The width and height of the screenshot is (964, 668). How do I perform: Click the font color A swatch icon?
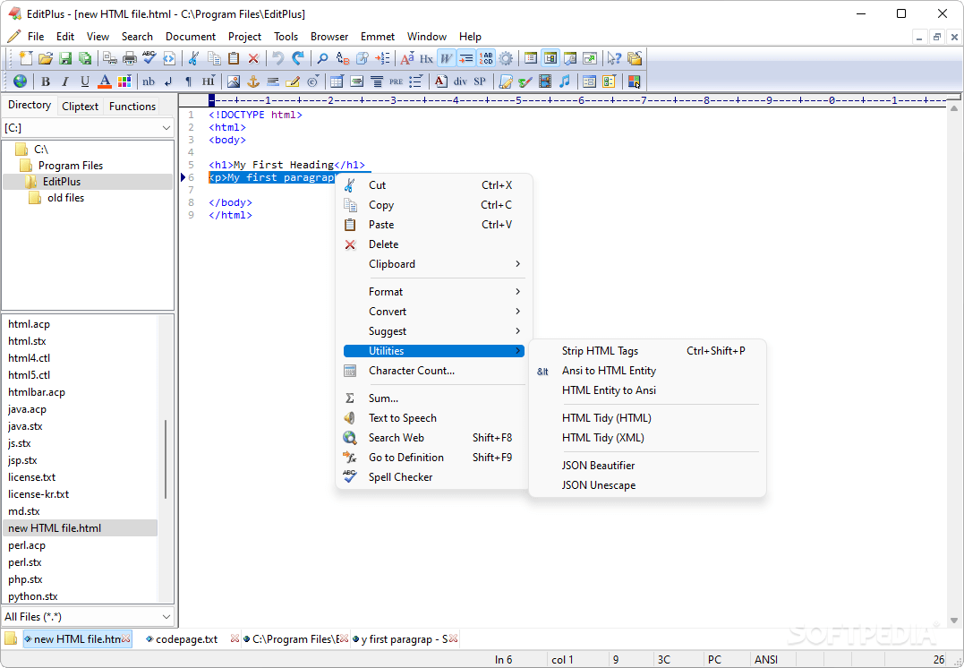click(105, 81)
